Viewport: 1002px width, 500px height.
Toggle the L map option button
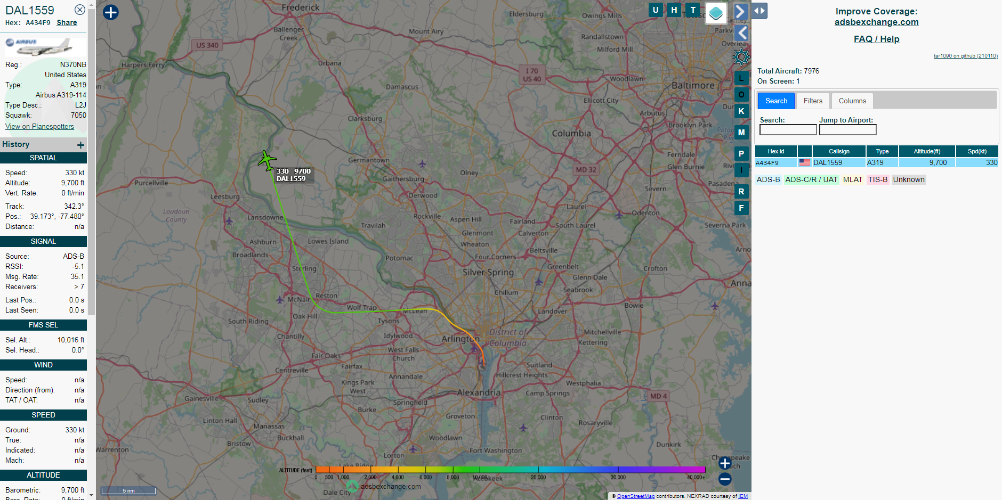741,78
